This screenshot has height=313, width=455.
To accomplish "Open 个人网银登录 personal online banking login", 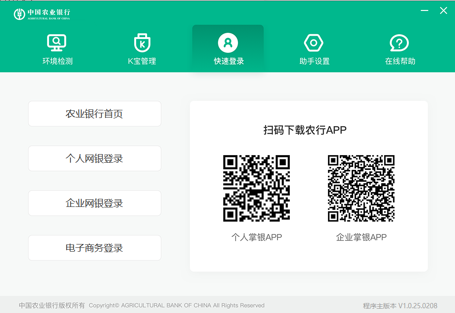I will (x=94, y=158).
